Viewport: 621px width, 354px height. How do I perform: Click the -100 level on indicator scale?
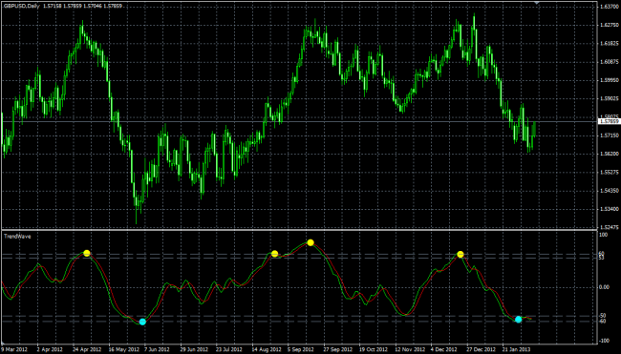[605, 341]
